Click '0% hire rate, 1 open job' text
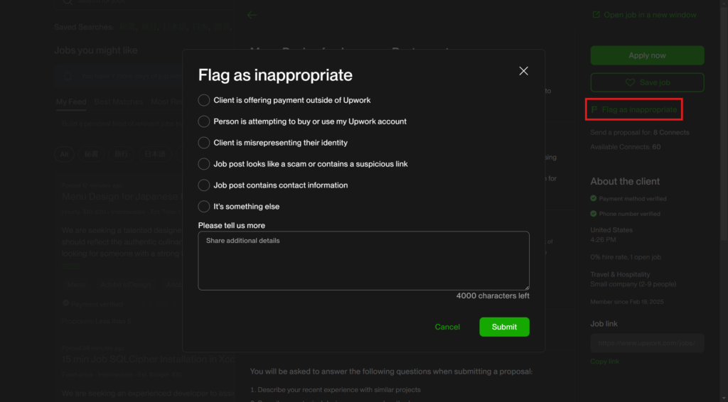The width and height of the screenshot is (728, 402). click(626, 257)
